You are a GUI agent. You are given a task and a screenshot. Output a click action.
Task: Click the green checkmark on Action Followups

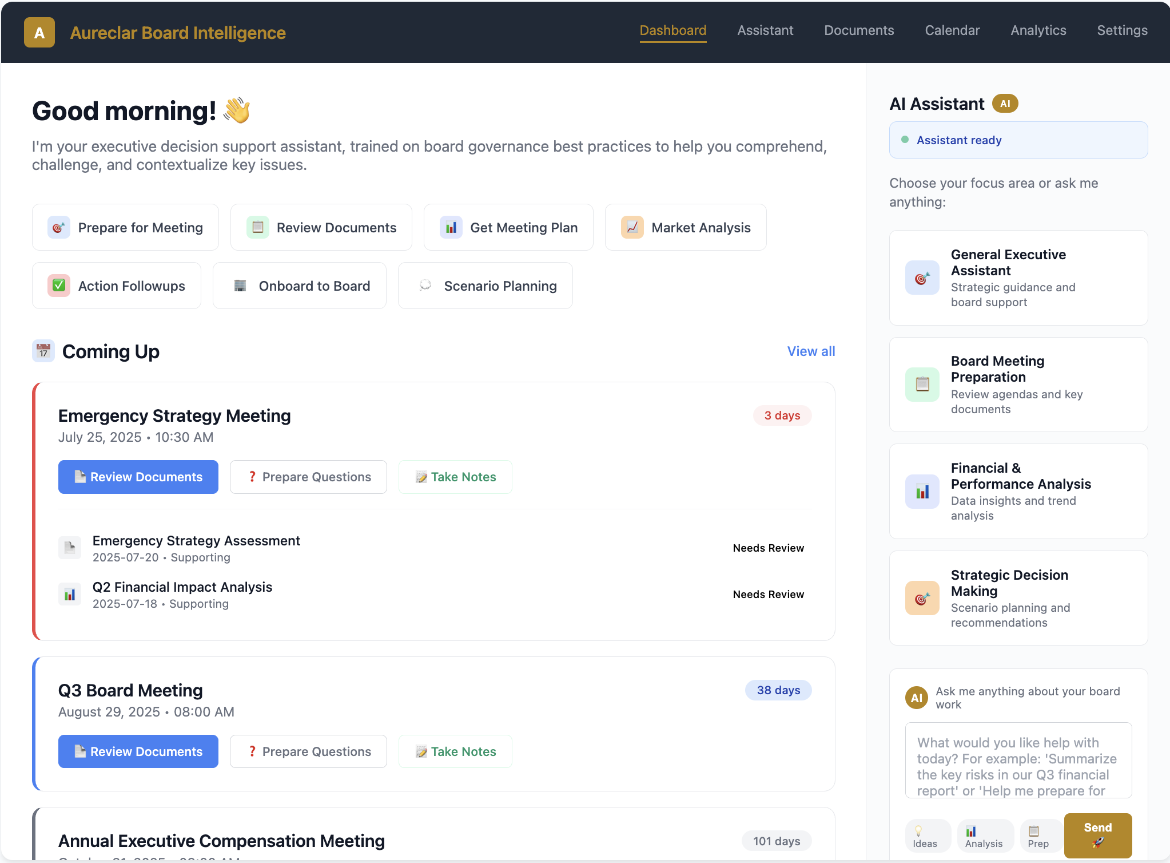tap(59, 286)
